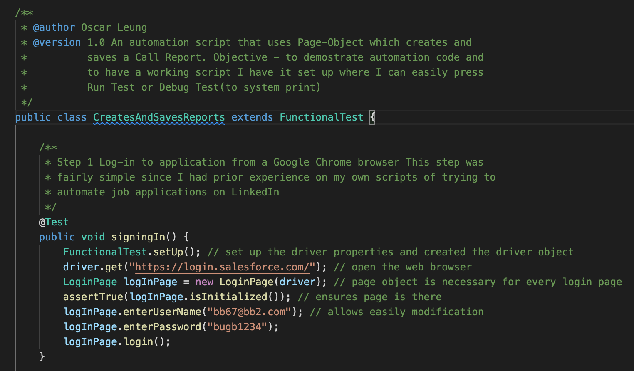The height and width of the screenshot is (371, 634).
Task: Click the comment 'ensures page is there'
Action: pos(370,297)
